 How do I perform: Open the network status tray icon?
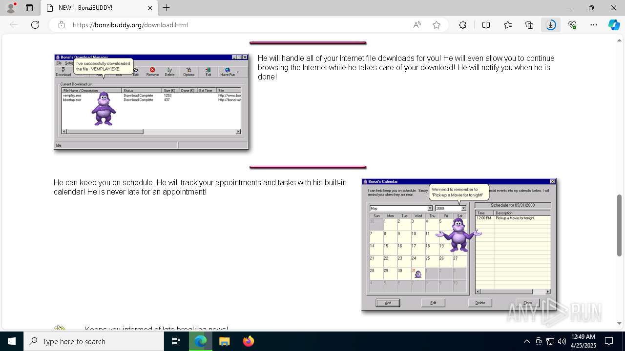[550, 341]
